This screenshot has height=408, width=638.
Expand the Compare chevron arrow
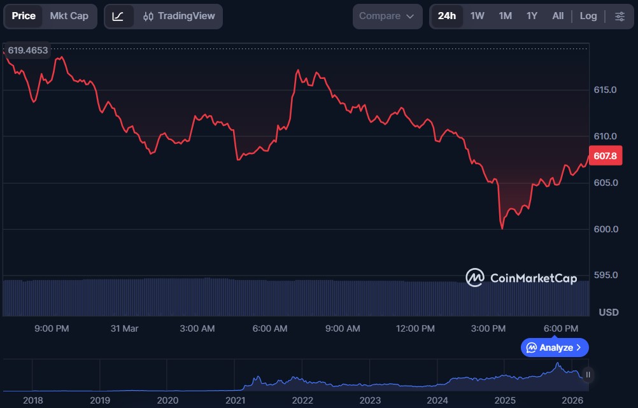click(x=410, y=16)
